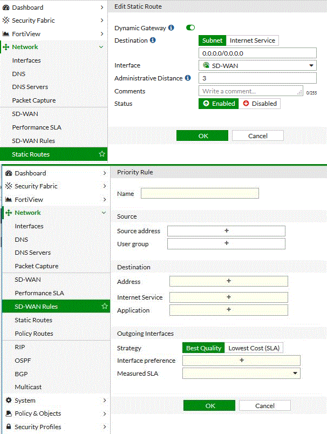Click the destination subnet 0.0.0.0/0.0.0.0 field
This screenshot has width=327, height=434.
click(257, 53)
